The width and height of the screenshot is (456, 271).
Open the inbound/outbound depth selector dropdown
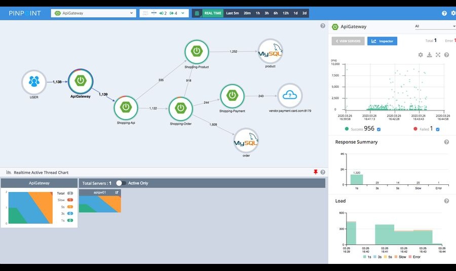click(182, 13)
